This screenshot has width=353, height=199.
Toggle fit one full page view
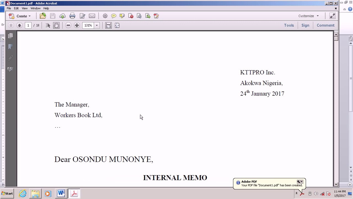117,25
